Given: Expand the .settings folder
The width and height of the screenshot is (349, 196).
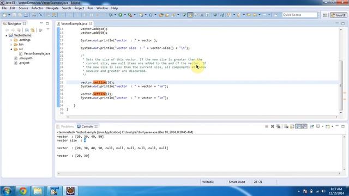Looking at the screenshot, I should tap(11, 40).
